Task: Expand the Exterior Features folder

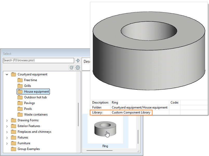Action: [x=7, y=126]
